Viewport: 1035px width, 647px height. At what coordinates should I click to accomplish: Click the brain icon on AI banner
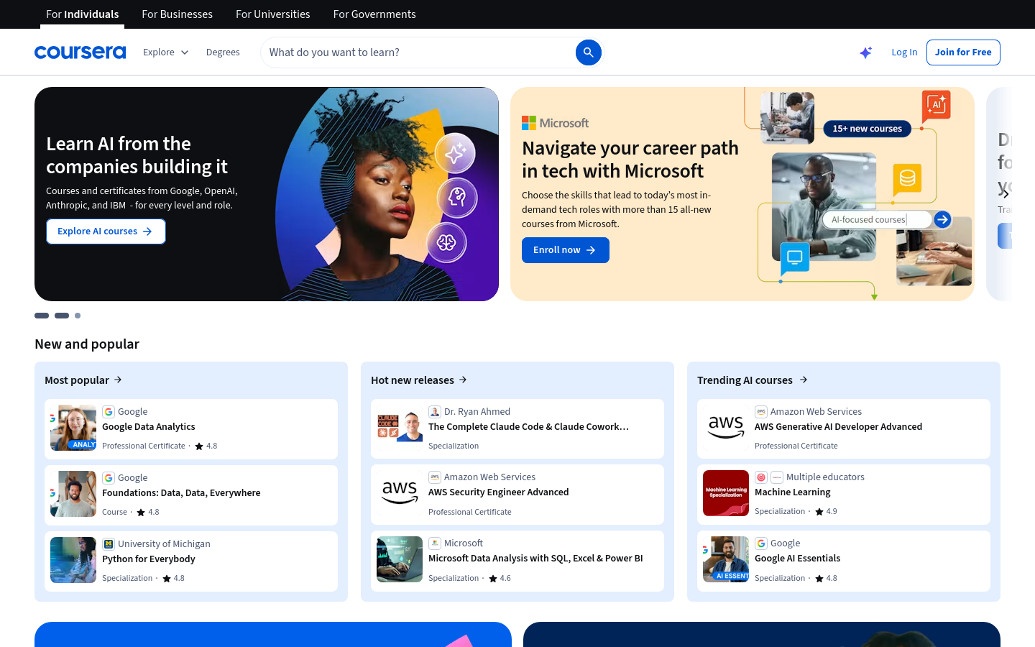446,243
